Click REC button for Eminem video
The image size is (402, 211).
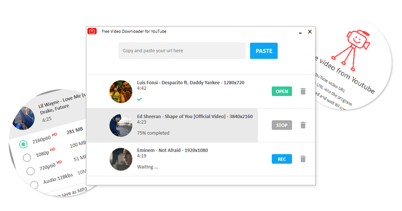click(x=281, y=159)
